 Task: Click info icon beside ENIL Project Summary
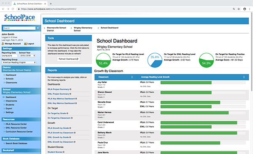point(70,94)
